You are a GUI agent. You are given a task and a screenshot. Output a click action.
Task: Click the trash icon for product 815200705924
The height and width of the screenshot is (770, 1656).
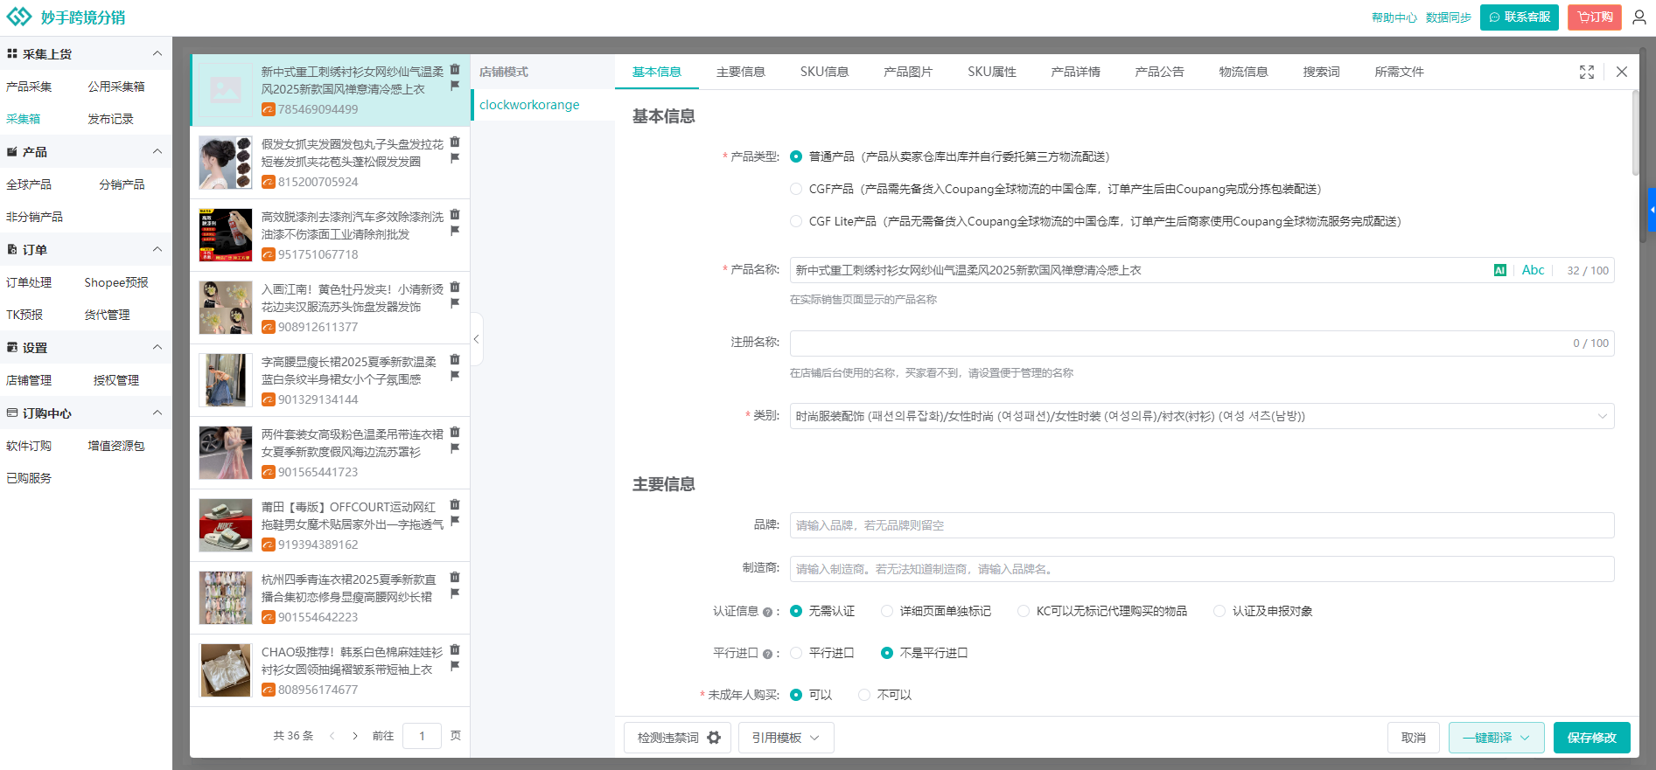455,142
